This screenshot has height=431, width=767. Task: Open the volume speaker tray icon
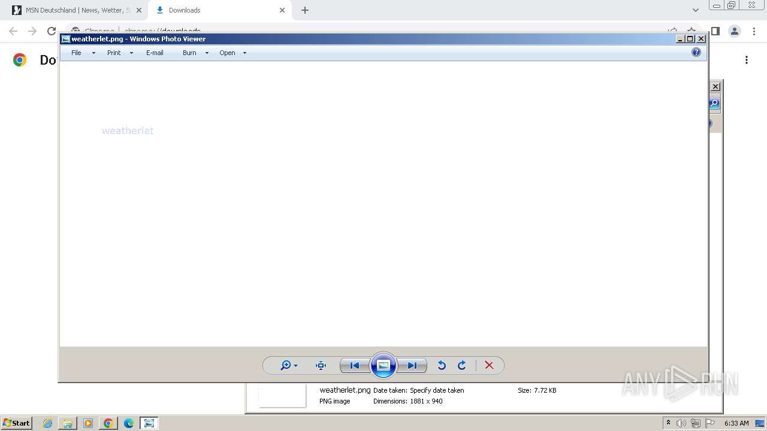click(681, 423)
